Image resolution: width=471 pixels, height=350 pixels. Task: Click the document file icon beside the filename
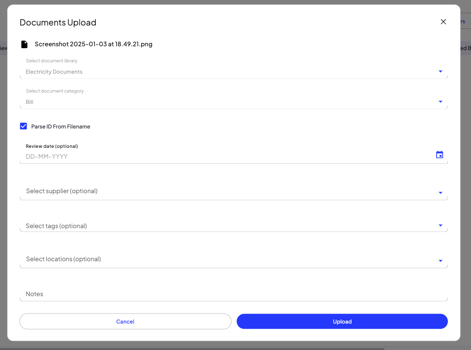[x=24, y=44]
